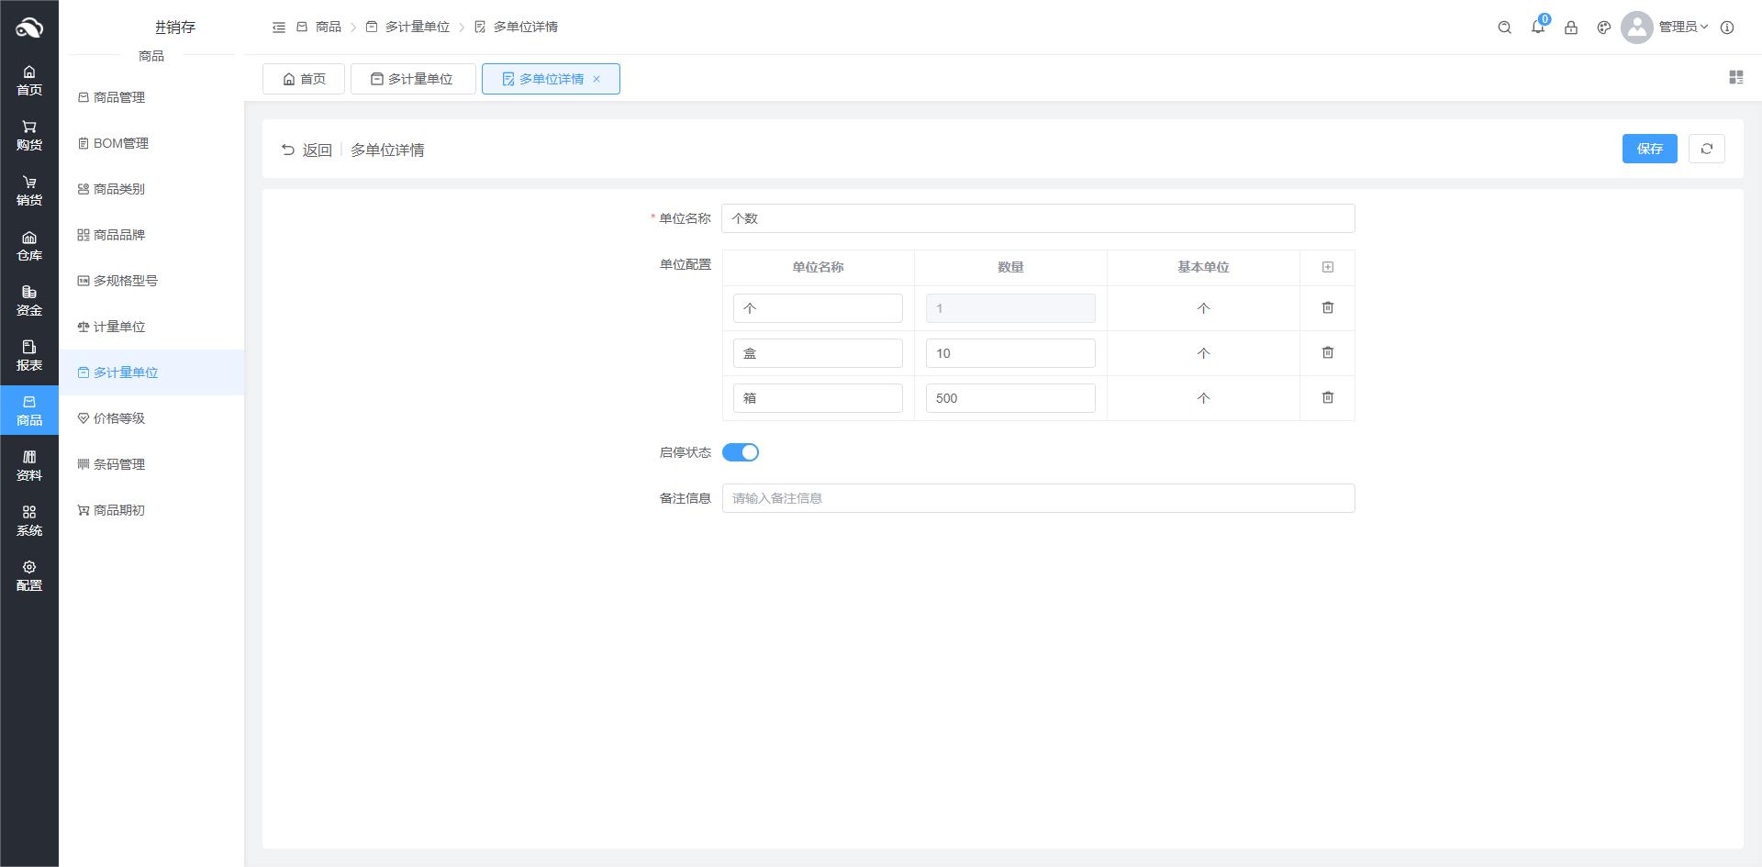Image resolution: width=1762 pixels, height=867 pixels.
Task: Expand the 管理员 user dropdown
Action: point(1682,28)
